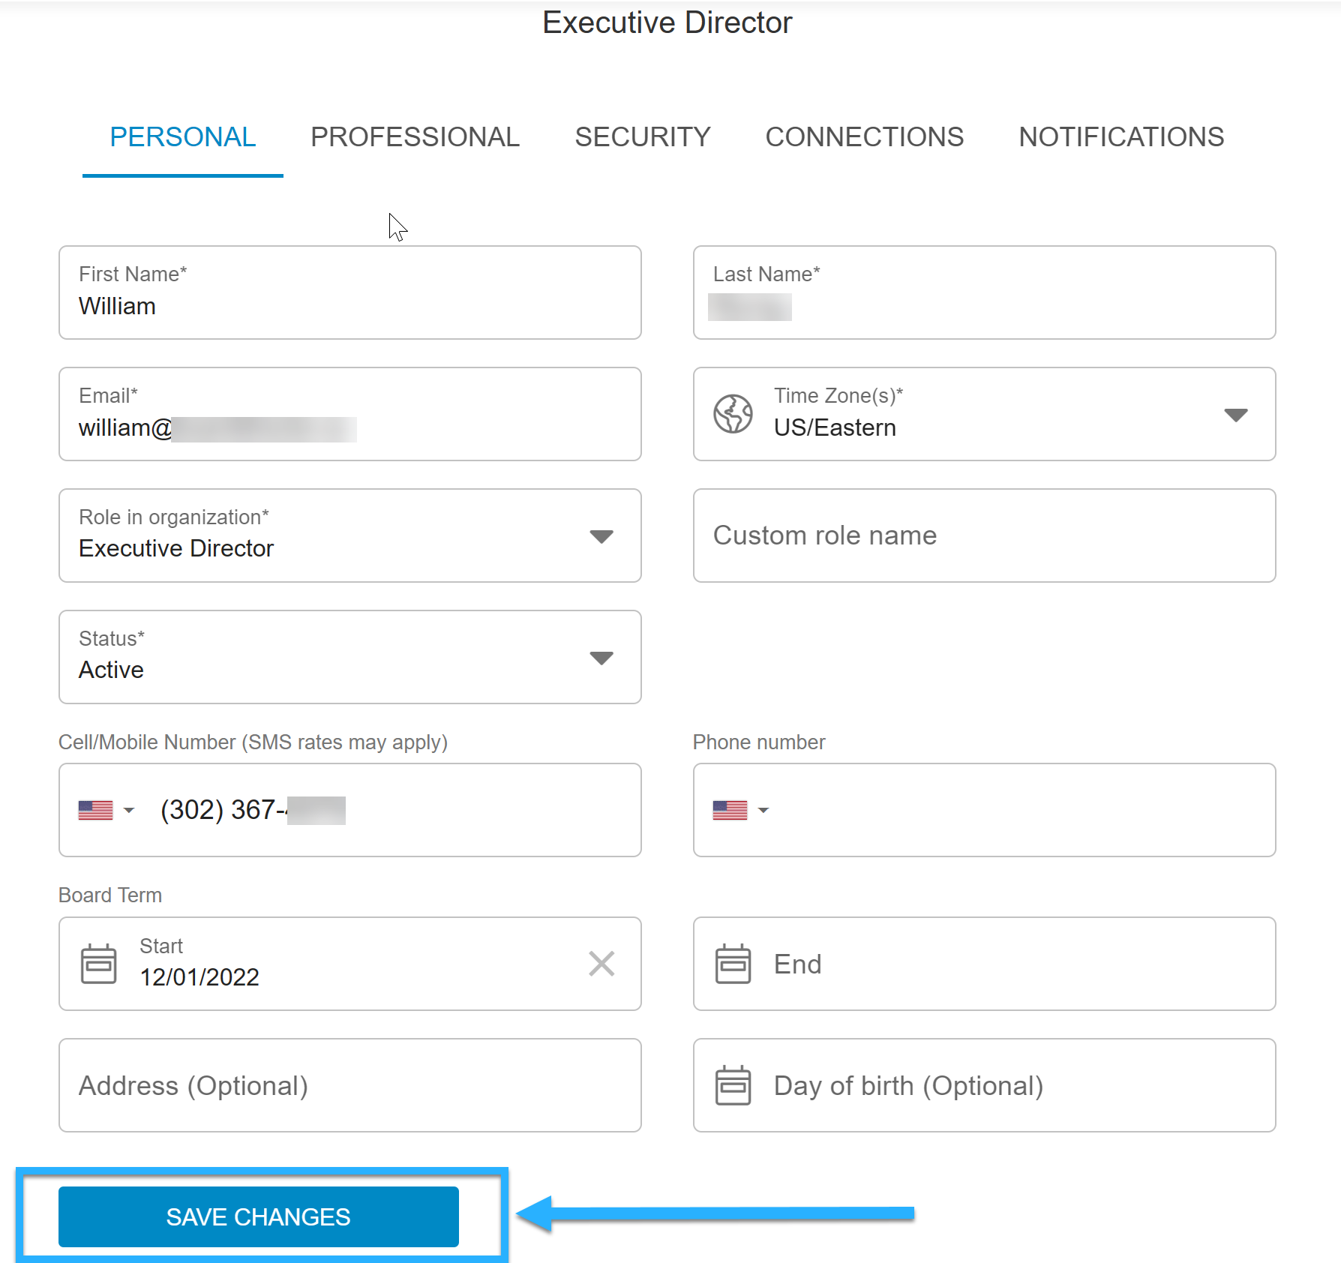Expand Role in organization dropdown arrow
Viewport: 1341px width, 1263px height.
coord(601,536)
